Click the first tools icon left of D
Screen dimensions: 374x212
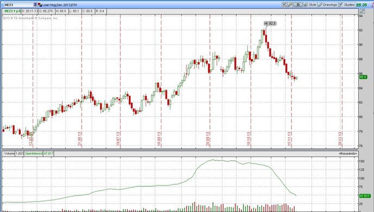click(284, 5)
